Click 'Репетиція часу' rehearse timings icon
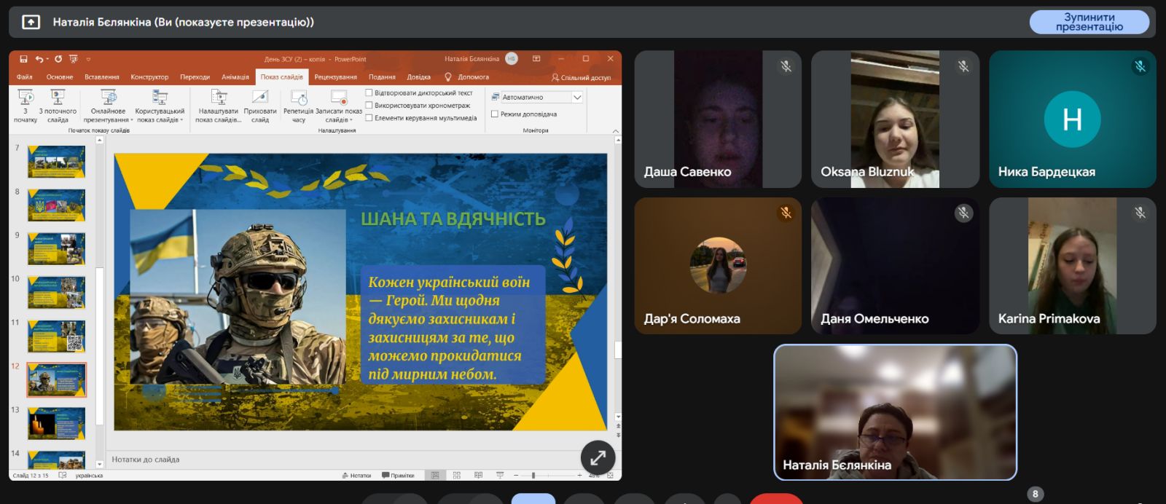The width and height of the screenshot is (1166, 504). point(299,98)
